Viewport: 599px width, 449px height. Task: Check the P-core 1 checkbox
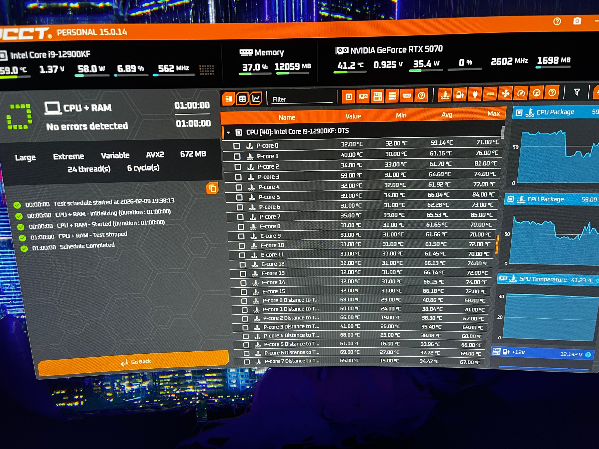pyautogui.click(x=237, y=156)
